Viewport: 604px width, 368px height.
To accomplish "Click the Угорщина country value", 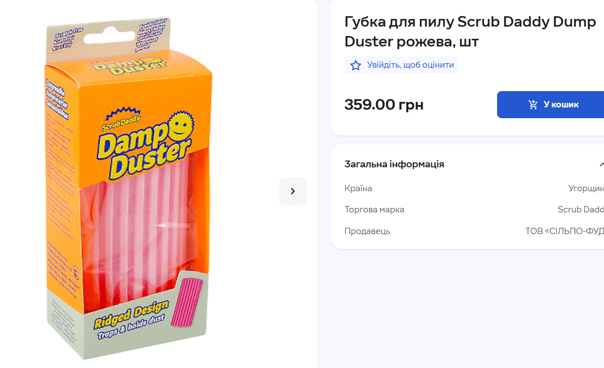I will click(x=586, y=188).
